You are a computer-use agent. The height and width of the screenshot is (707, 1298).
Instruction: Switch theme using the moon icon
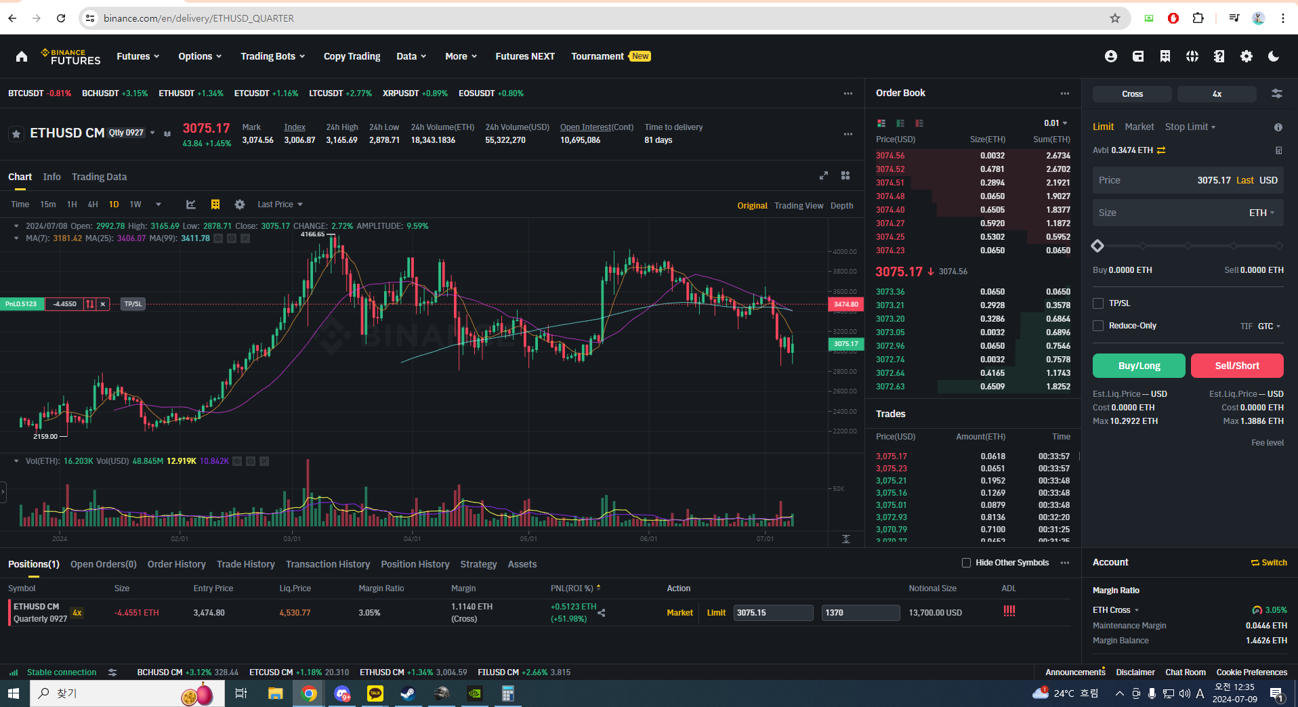click(x=1274, y=56)
